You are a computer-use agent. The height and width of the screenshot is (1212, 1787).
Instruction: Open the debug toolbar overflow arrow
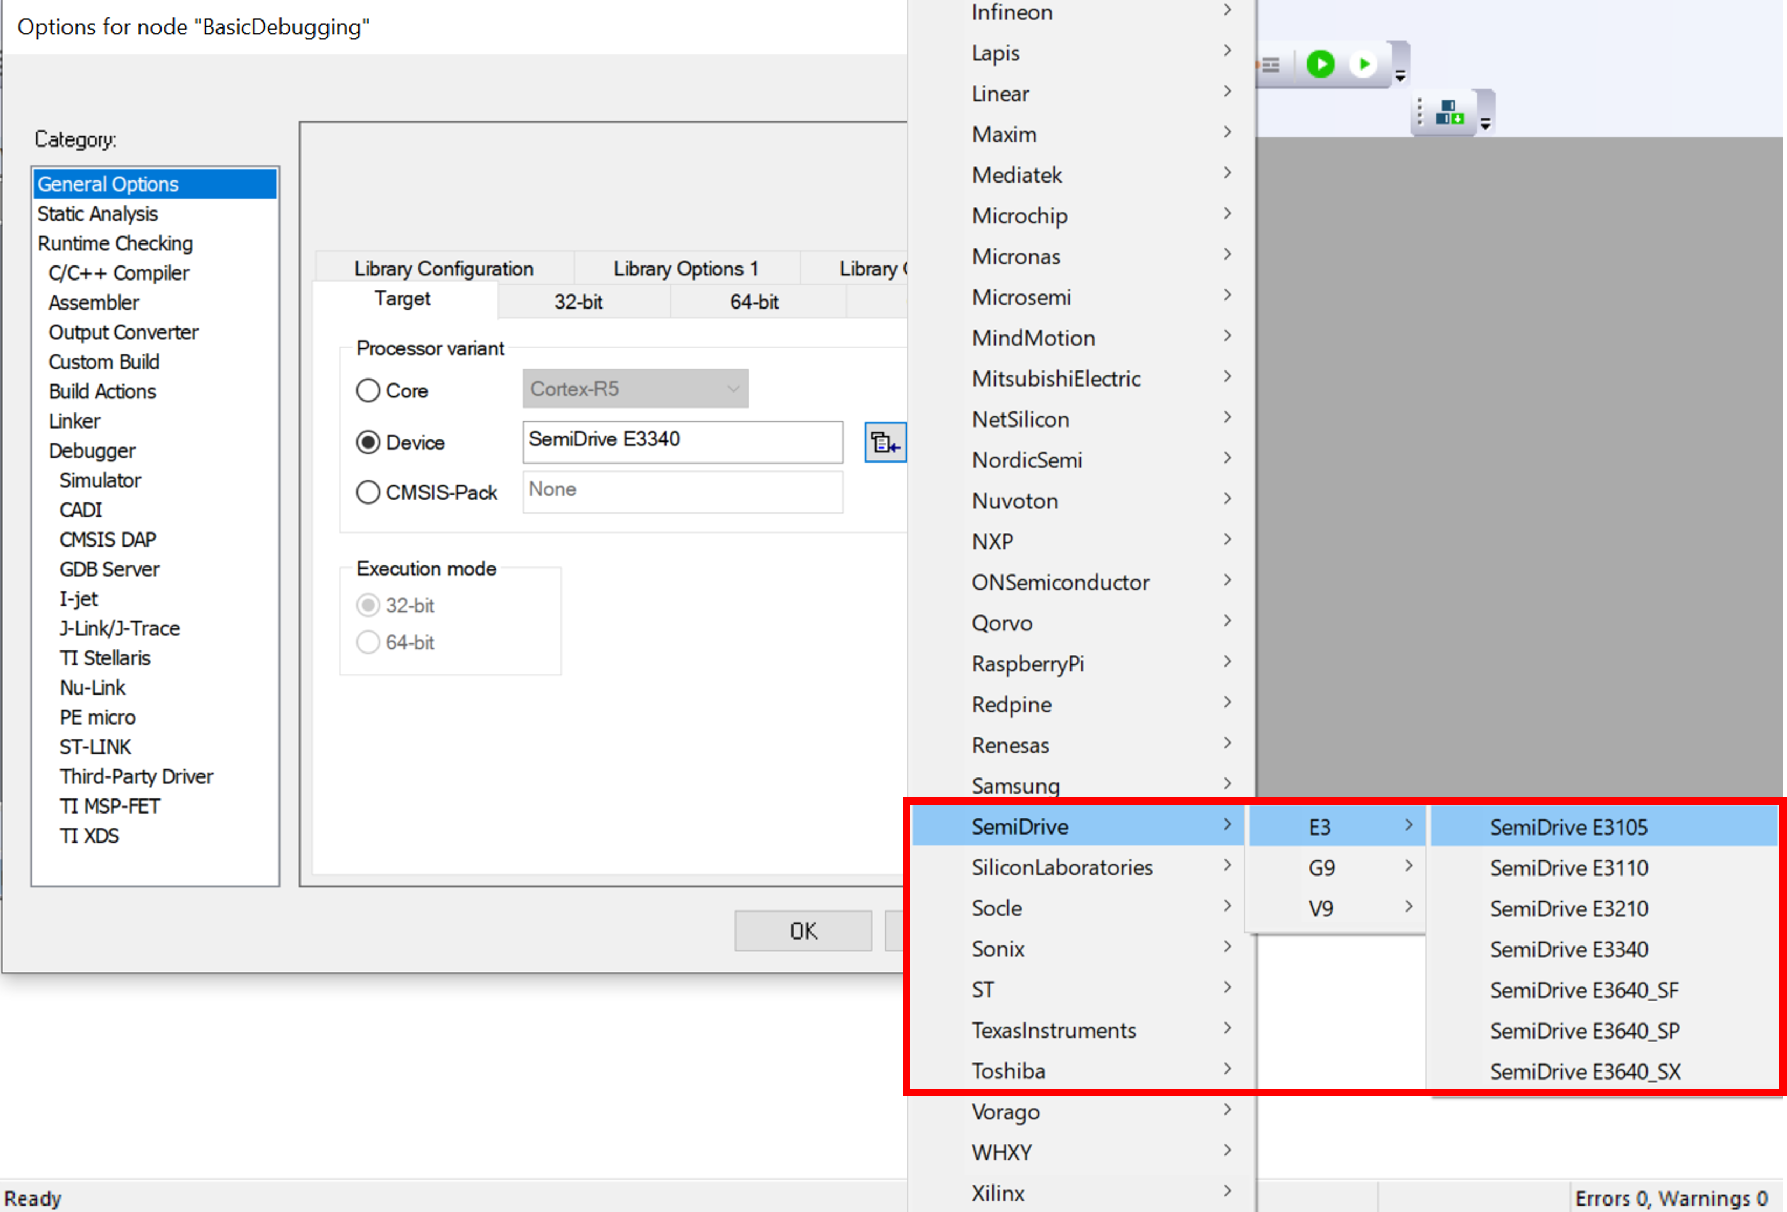click(1400, 76)
